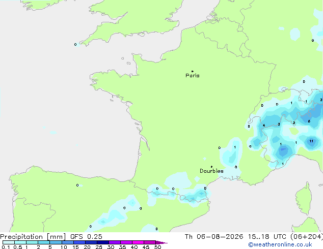Pick the 2–5 mm legend swatch
323x249 pixels.
tap(44, 242)
